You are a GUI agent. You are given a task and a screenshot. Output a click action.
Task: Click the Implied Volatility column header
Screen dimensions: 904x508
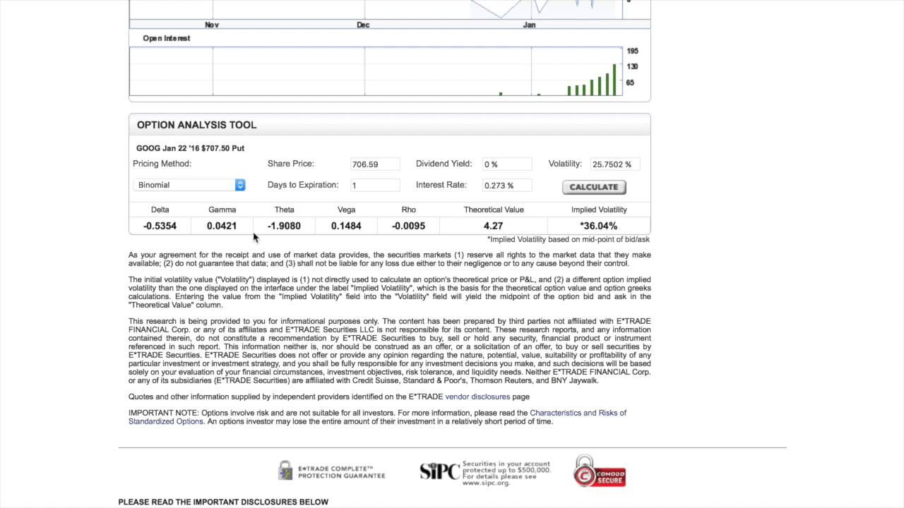point(599,210)
